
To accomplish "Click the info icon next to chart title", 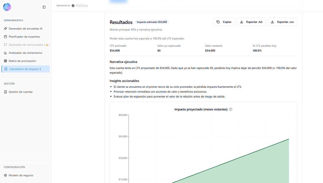I will [x=231, y=109].
